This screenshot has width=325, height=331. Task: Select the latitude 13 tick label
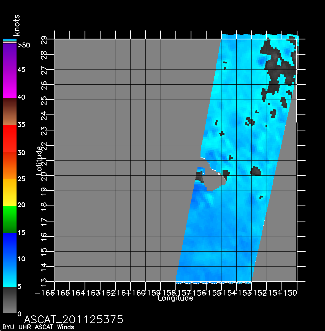[x=44, y=282]
